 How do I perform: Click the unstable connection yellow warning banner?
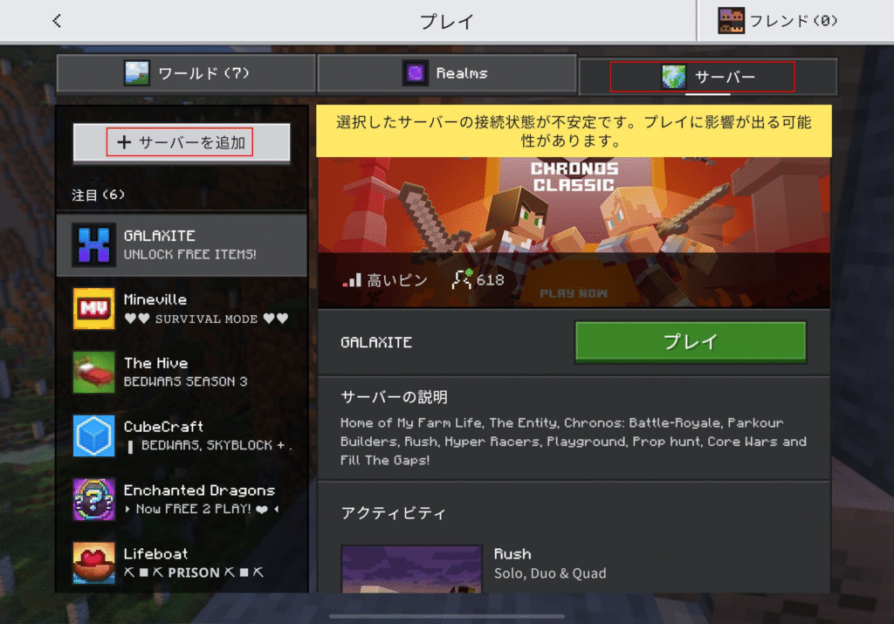(574, 131)
